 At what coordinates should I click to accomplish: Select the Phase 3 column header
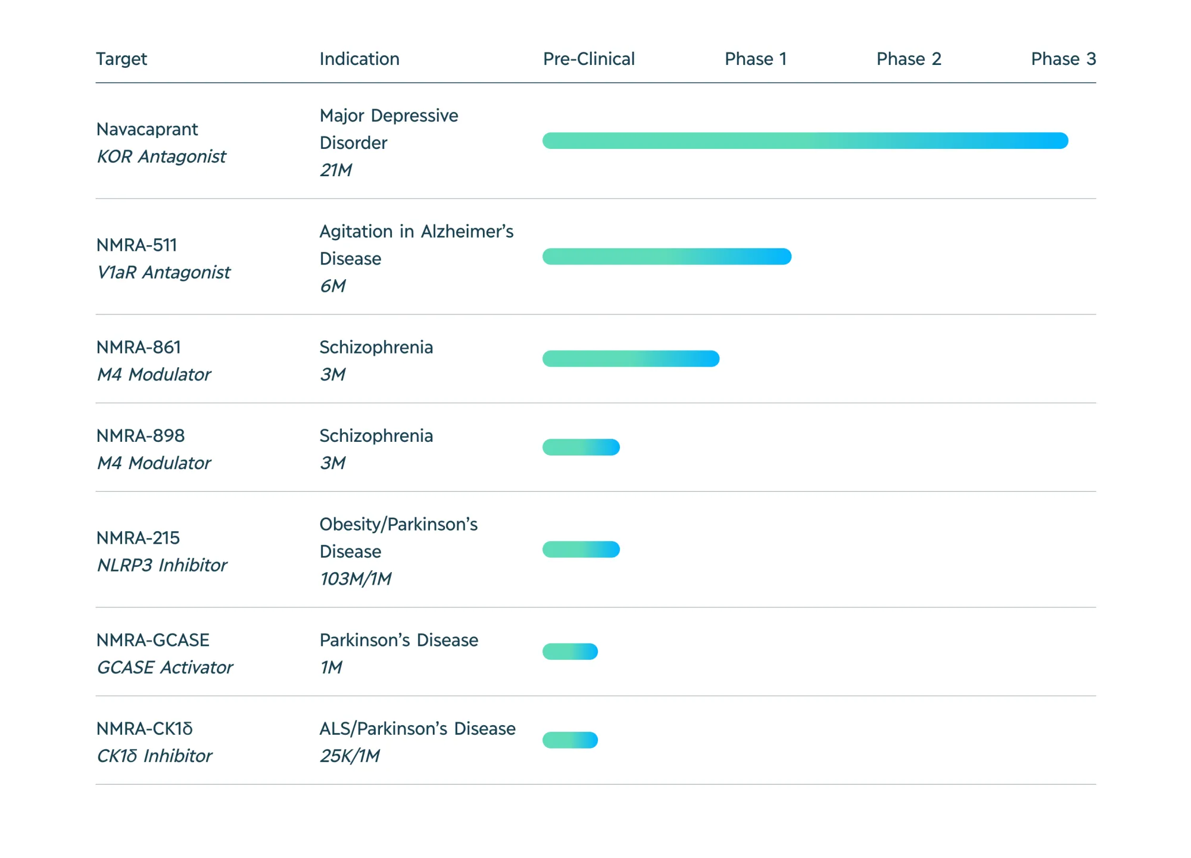1063,59
